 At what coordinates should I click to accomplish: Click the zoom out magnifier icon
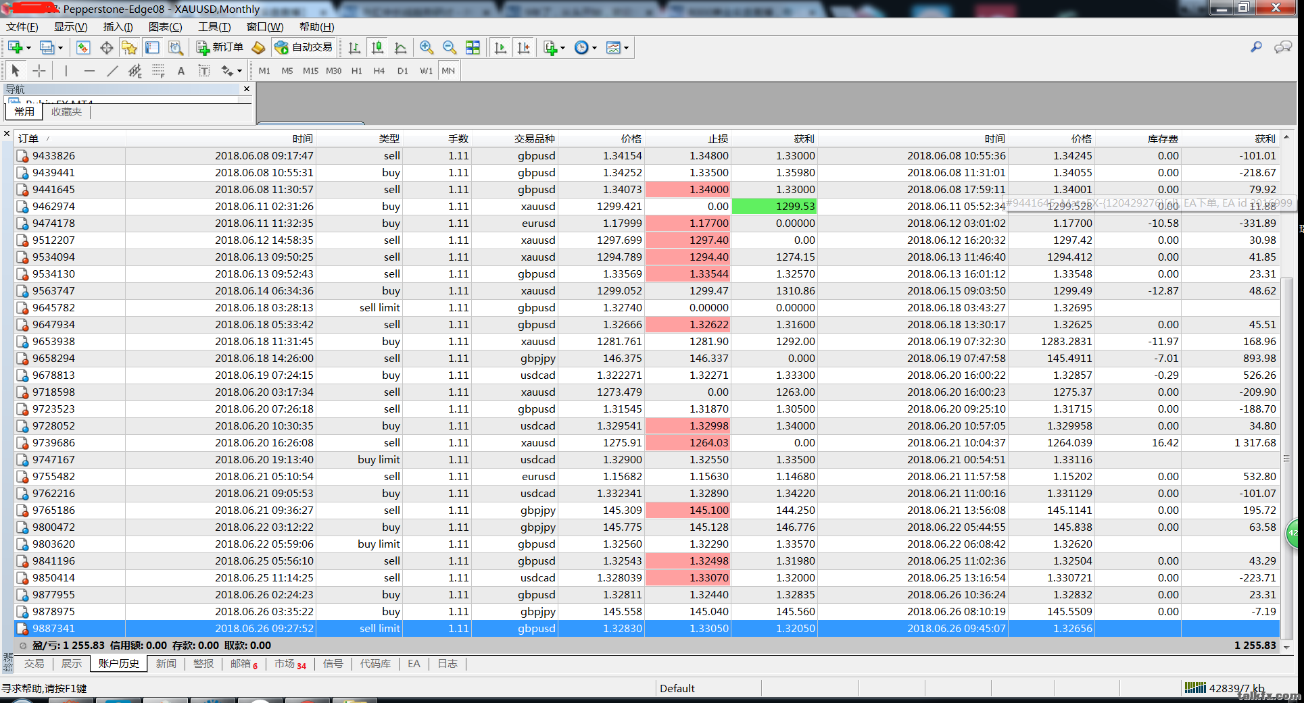pos(450,47)
